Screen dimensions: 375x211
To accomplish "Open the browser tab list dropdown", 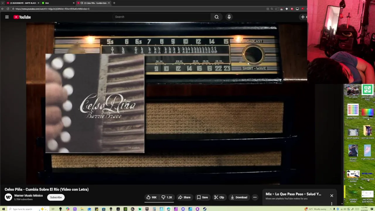I will [x=2, y=3].
